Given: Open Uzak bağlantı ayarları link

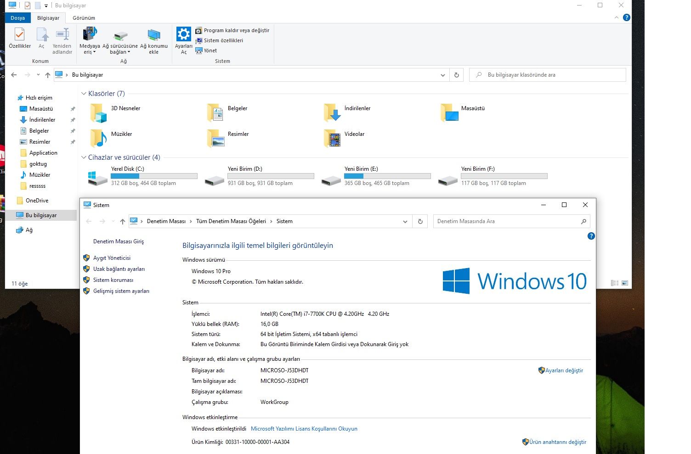Looking at the screenshot, I should click(x=119, y=269).
